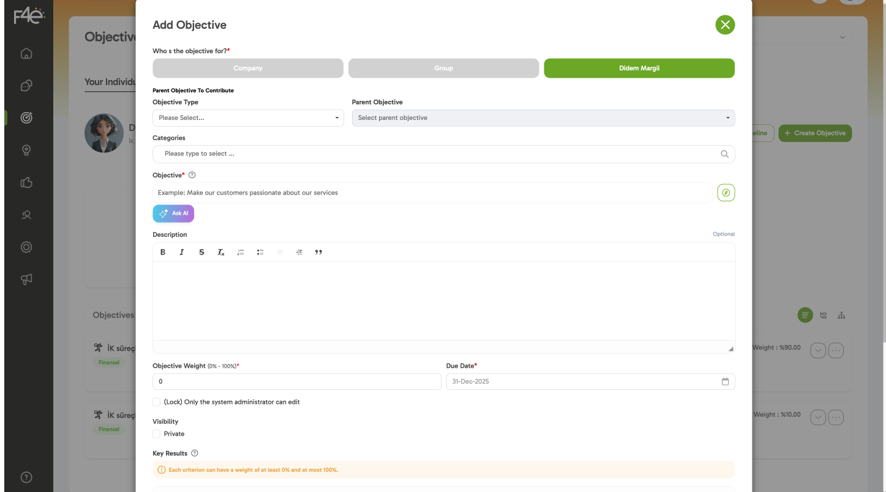The height and width of the screenshot is (492, 886).
Task: Choose Didem Margil as objective owner
Action: [639, 68]
